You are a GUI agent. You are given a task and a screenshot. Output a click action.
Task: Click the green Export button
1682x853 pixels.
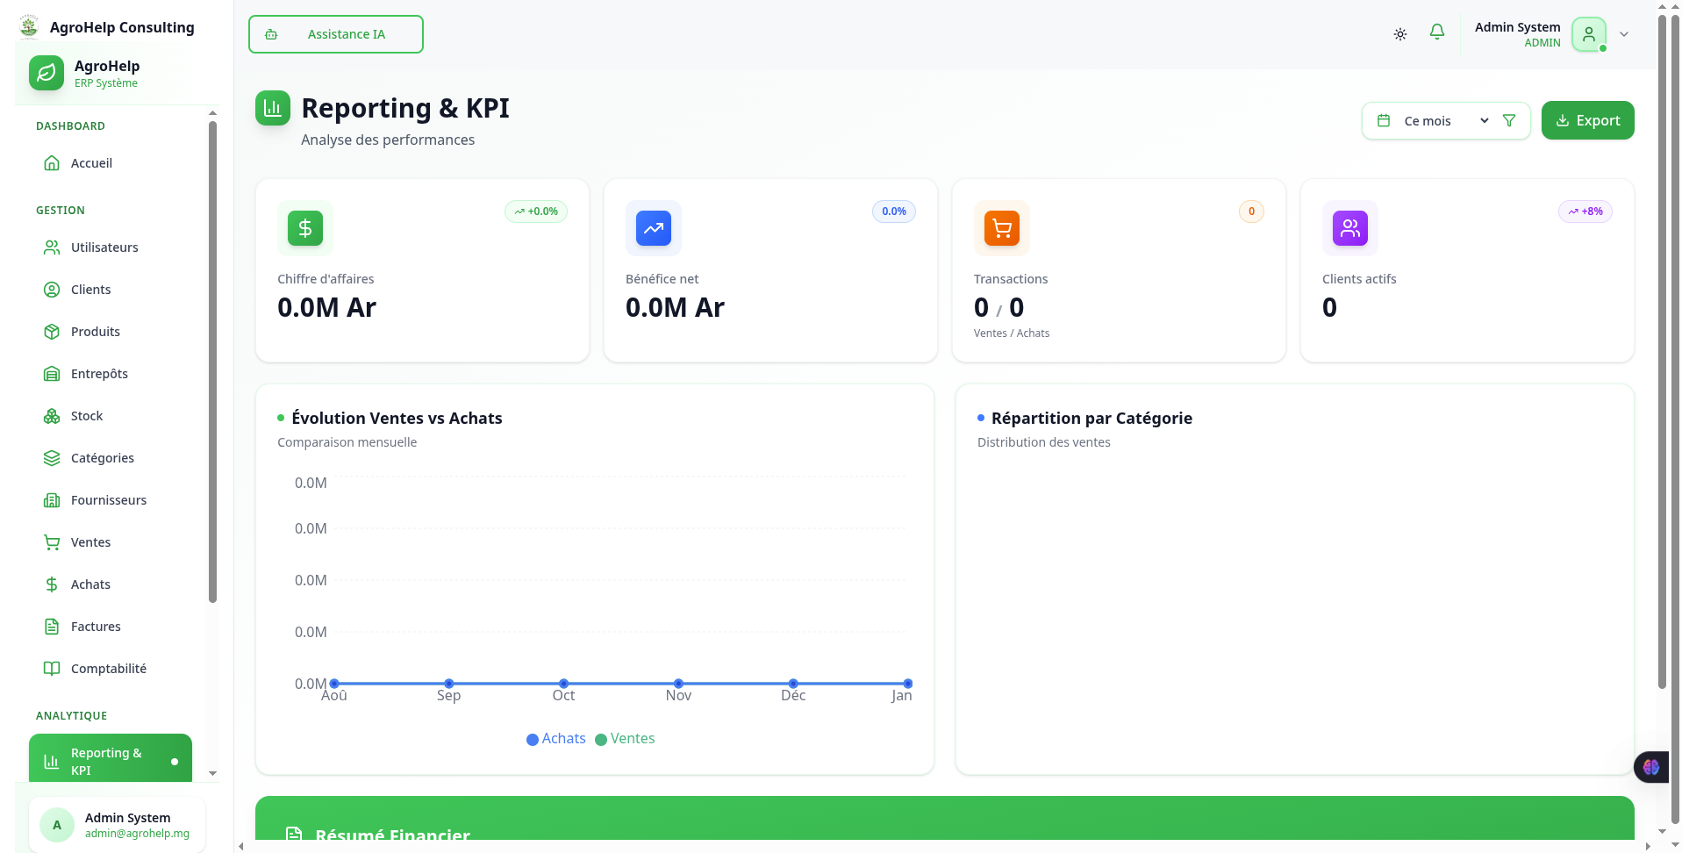1587,120
